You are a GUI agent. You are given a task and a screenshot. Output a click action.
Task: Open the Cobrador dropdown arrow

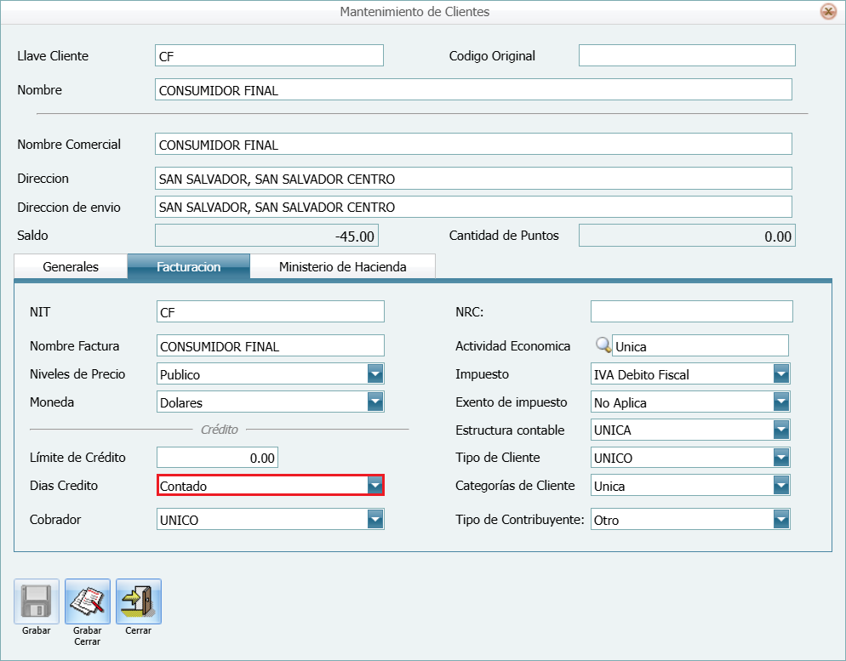(x=374, y=518)
